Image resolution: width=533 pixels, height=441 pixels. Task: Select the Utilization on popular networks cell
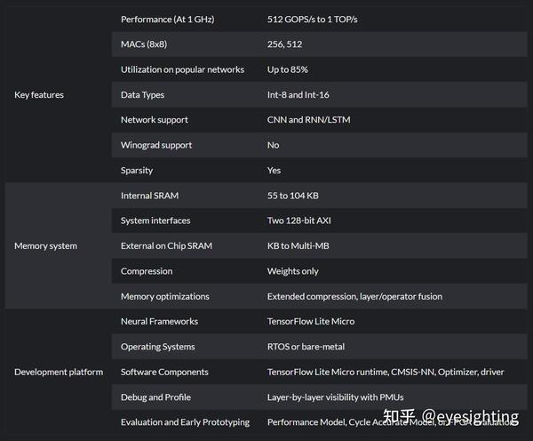182,69
